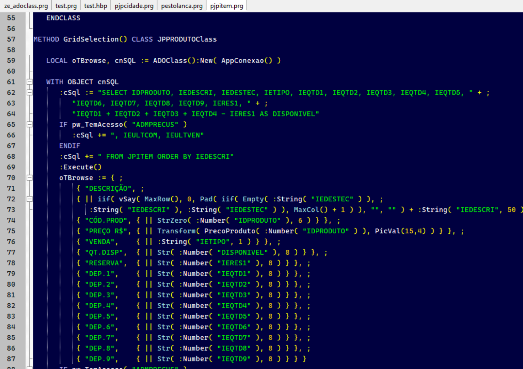The height and width of the screenshot is (369, 523).
Task: Switch to the pjpcidade.prg tab
Action: coord(134,6)
